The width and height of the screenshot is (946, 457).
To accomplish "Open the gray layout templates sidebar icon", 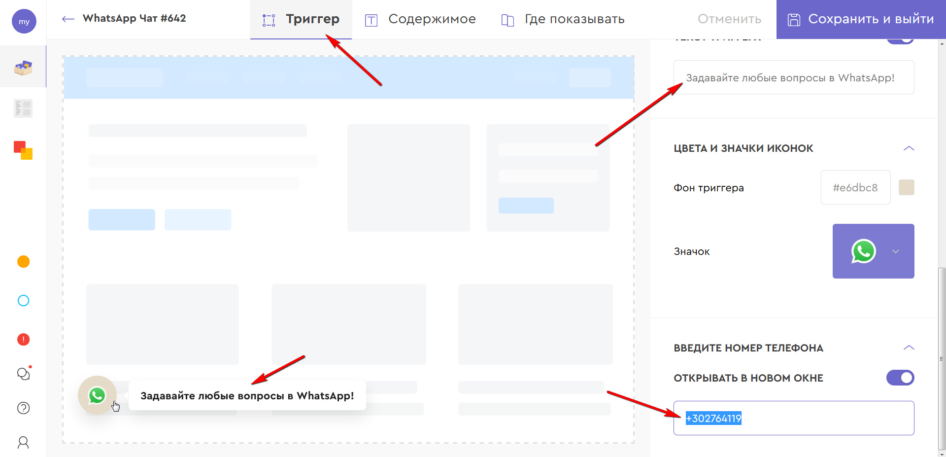I will pos(23,108).
